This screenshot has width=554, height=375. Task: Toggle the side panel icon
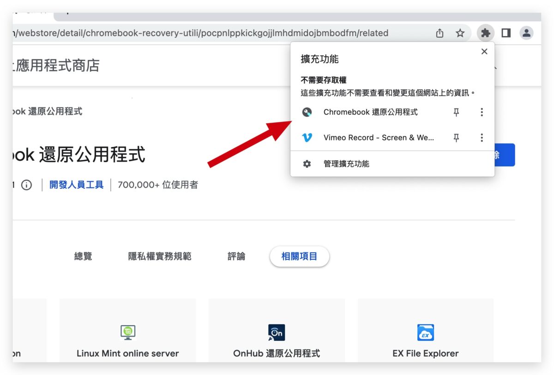(506, 33)
